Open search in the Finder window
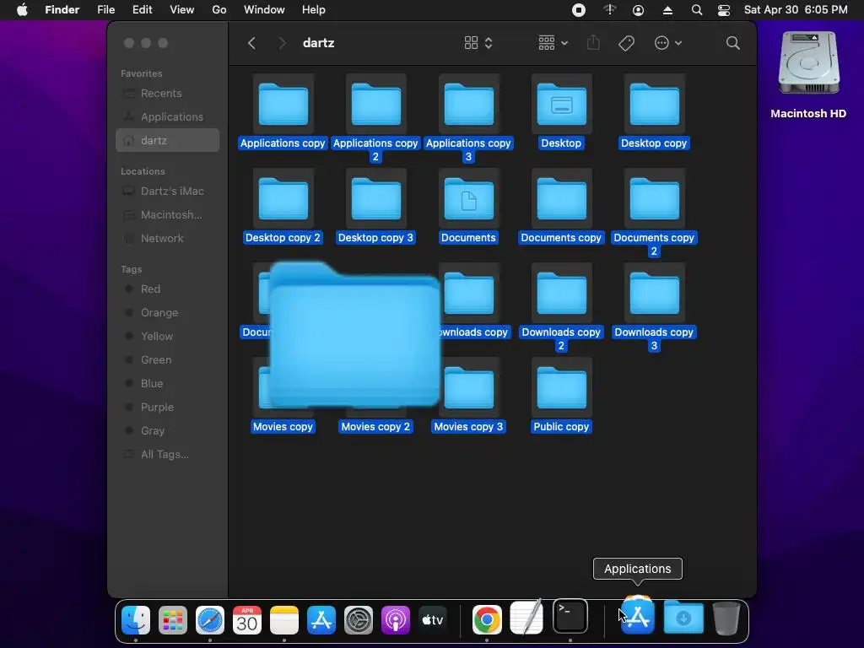864x648 pixels. click(733, 43)
